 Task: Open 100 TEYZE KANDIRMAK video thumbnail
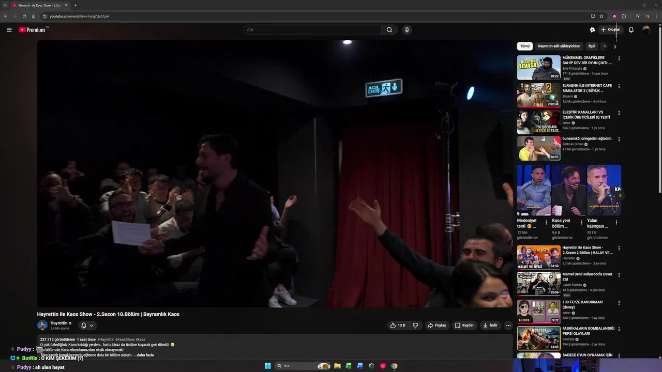pyautogui.click(x=539, y=311)
